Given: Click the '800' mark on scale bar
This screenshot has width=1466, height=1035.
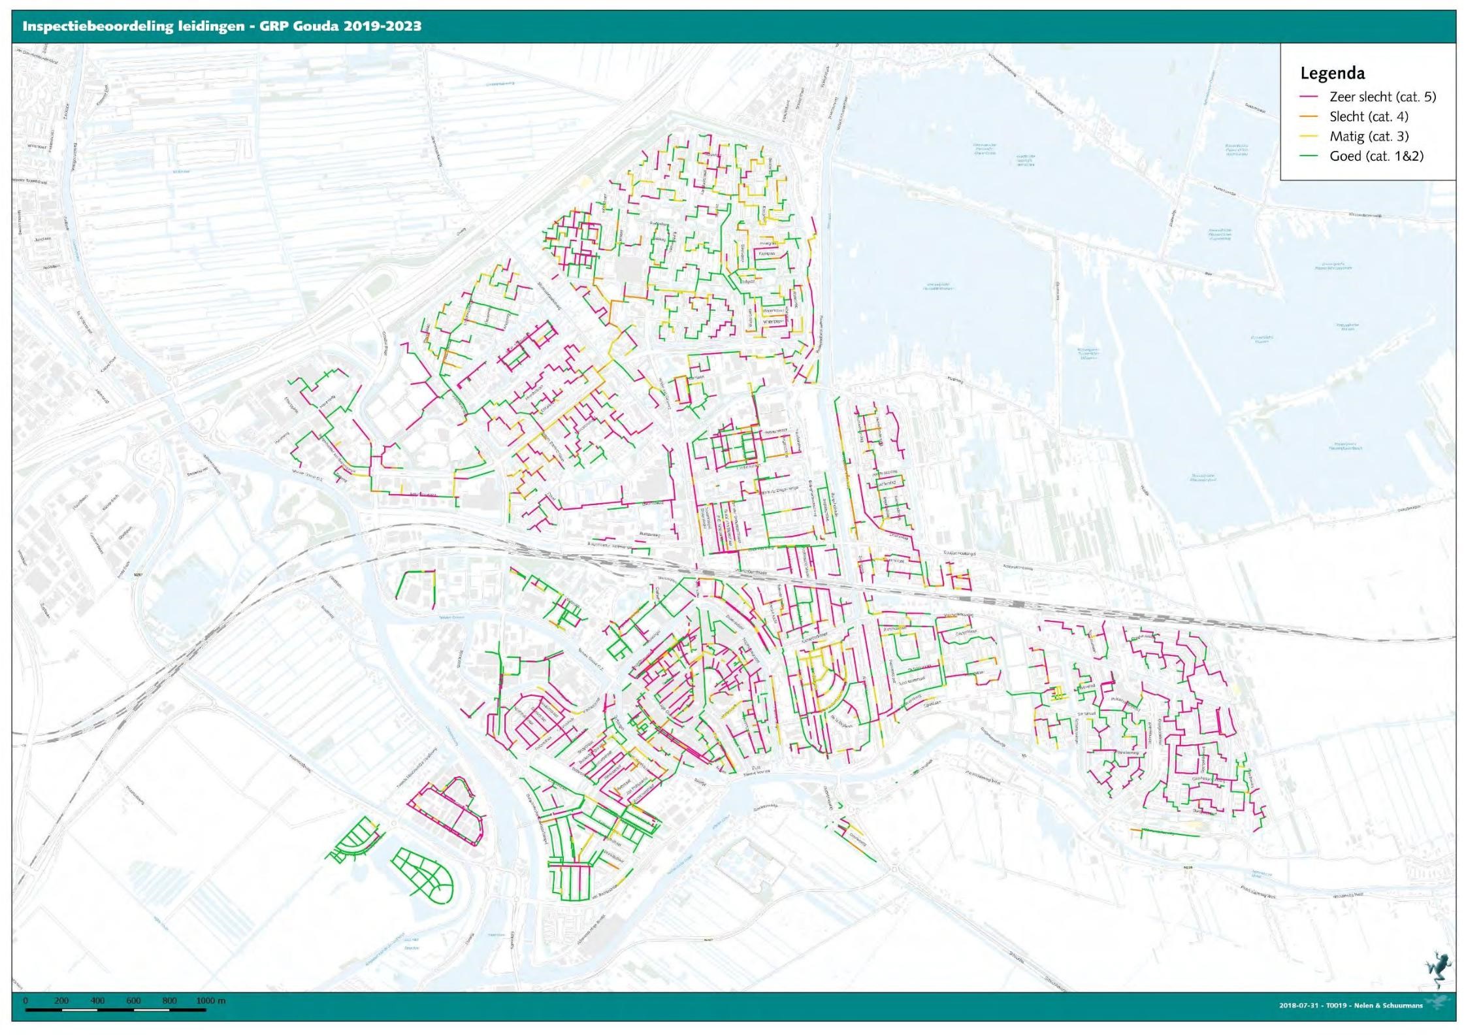Looking at the screenshot, I should 169,1000.
